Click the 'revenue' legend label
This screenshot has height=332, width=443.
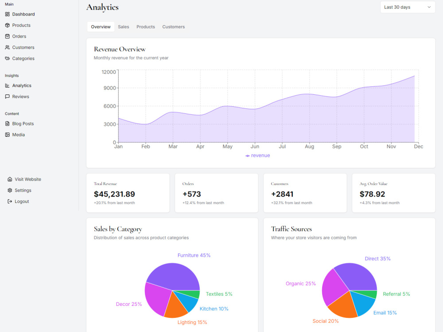coord(260,155)
